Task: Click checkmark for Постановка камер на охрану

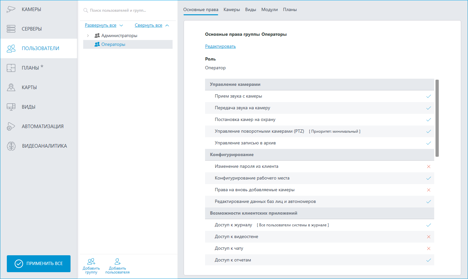Action: click(x=429, y=120)
